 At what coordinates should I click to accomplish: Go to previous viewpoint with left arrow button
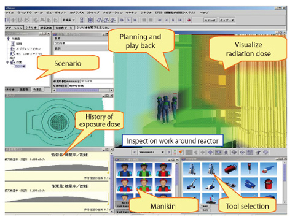pos(135,152)
